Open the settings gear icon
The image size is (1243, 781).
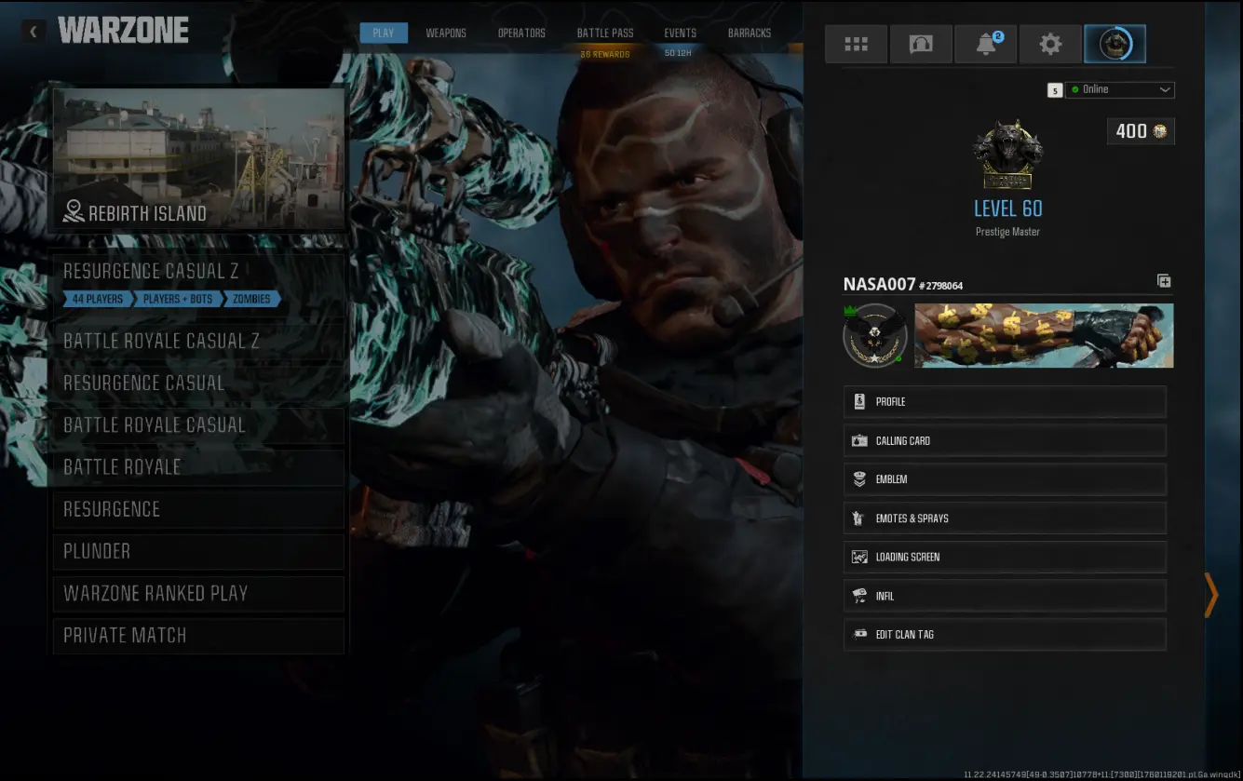pyautogui.click(x=1050, y=44)
